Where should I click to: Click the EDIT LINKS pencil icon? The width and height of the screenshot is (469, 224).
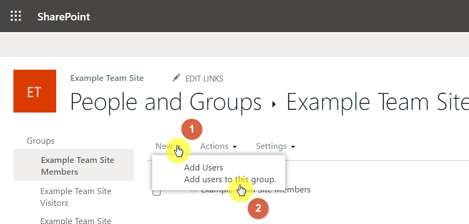click(x=176, y=78)
